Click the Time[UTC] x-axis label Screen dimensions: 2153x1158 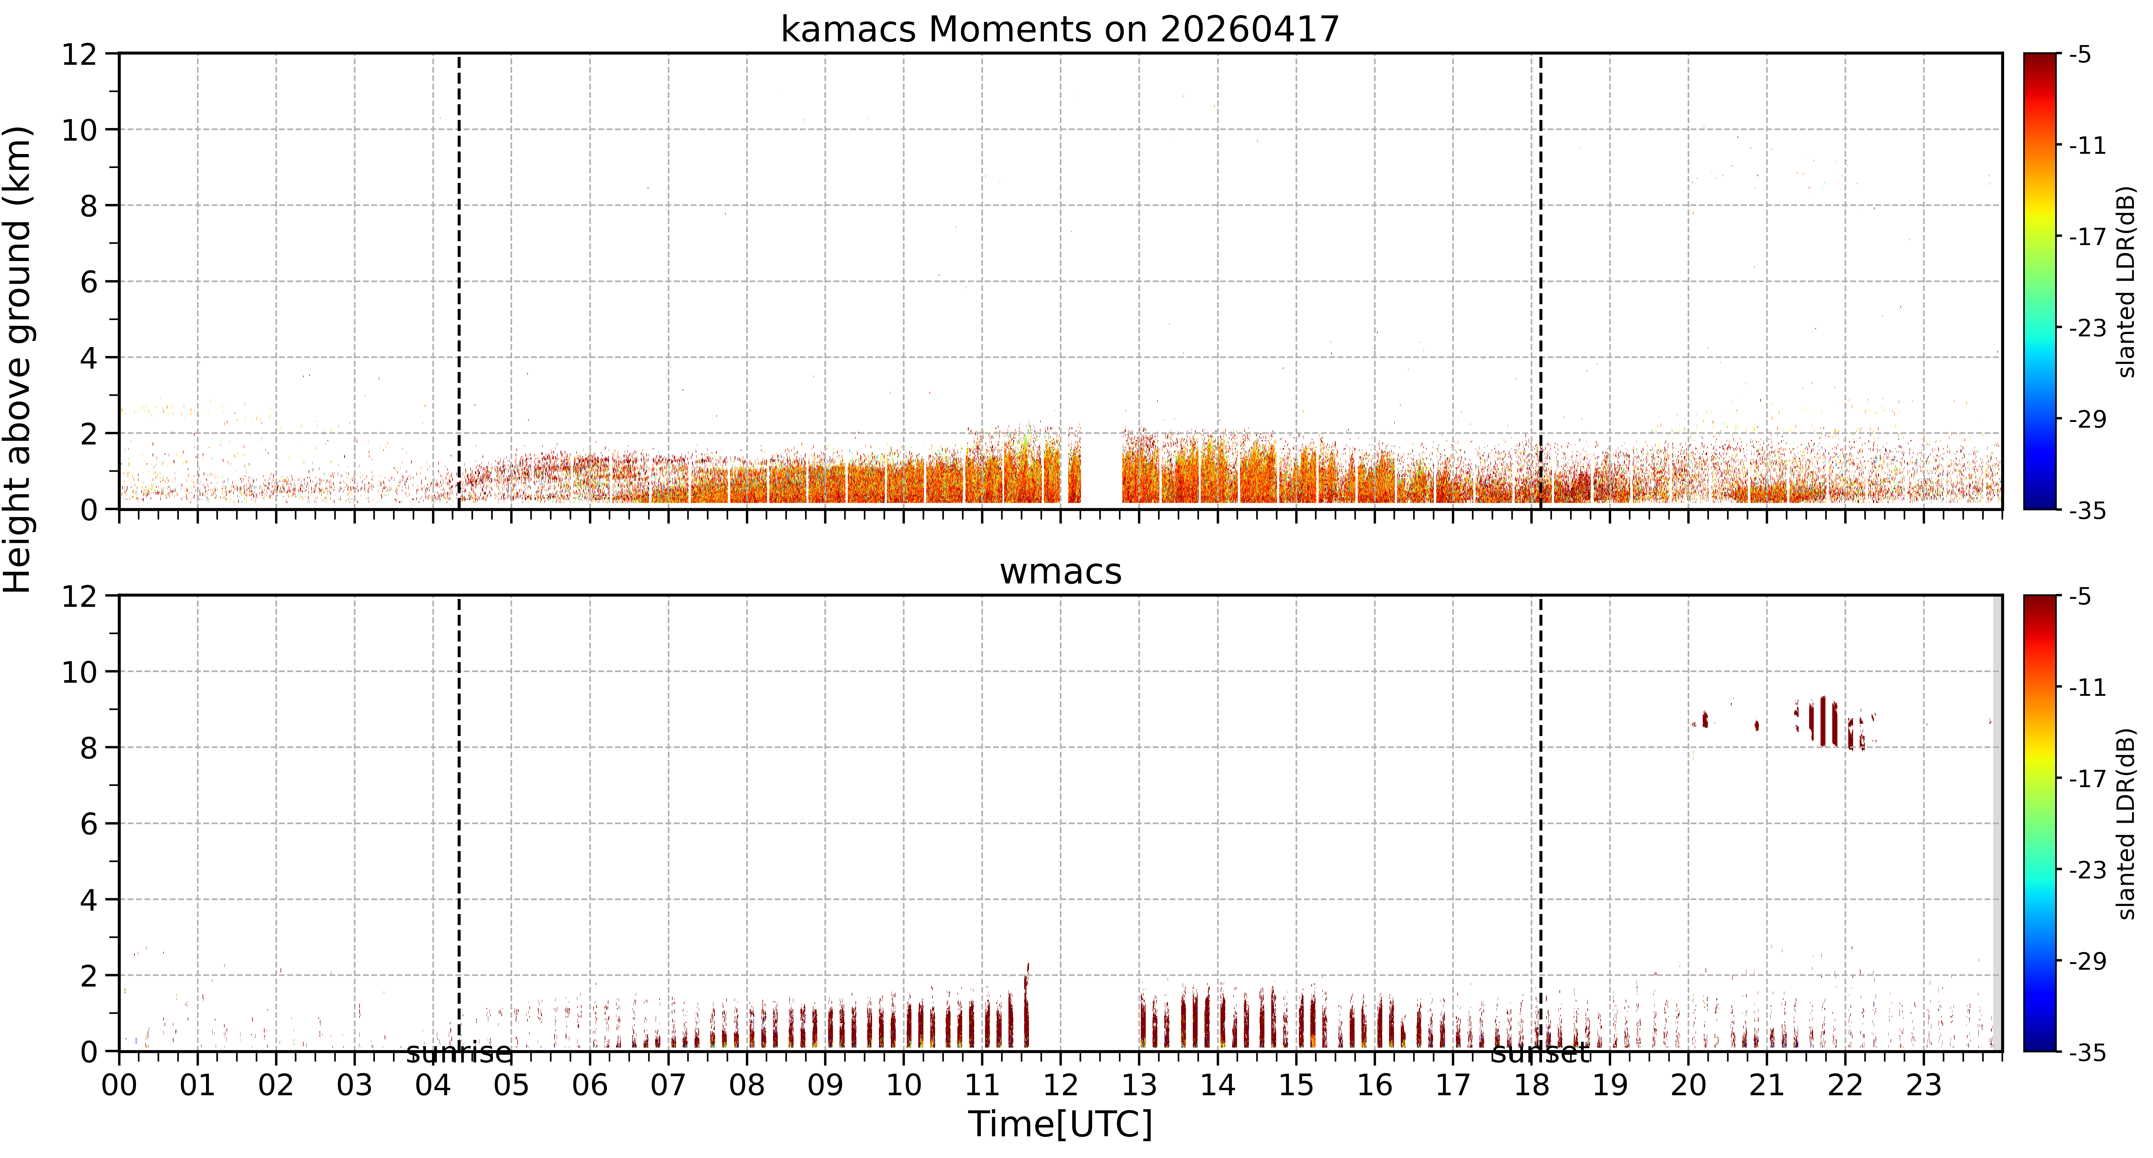pyautogui.click(x=1060, y=1125)
